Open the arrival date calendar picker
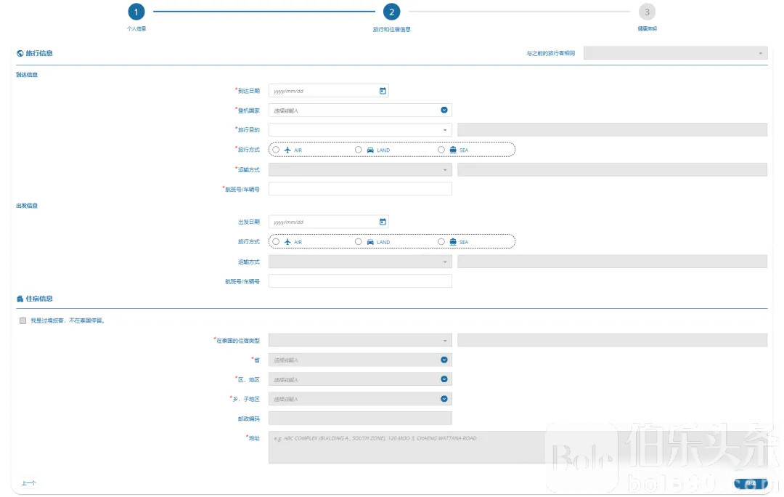 pyautogui.click(x=383, y=91)
